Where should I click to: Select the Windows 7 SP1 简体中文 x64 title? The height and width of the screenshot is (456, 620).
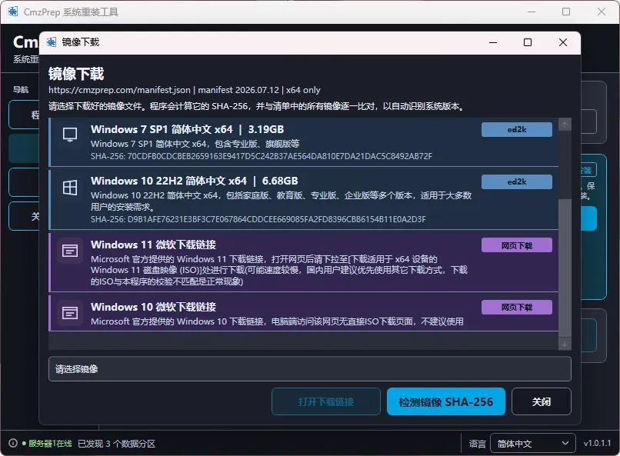click(187, 129)
